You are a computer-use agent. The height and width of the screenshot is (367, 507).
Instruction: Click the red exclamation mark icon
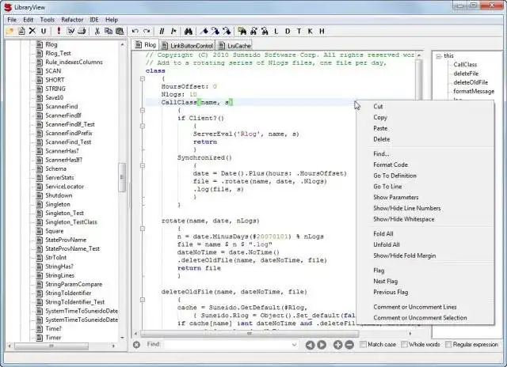pyautogui.click(x=59, y=31)
